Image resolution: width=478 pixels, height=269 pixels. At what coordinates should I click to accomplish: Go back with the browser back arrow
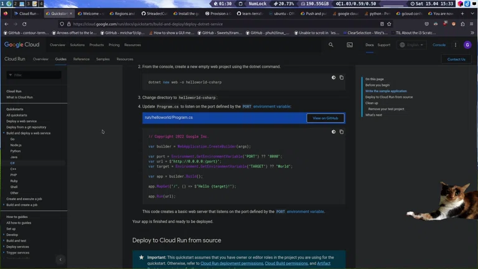tap(6, 24)
